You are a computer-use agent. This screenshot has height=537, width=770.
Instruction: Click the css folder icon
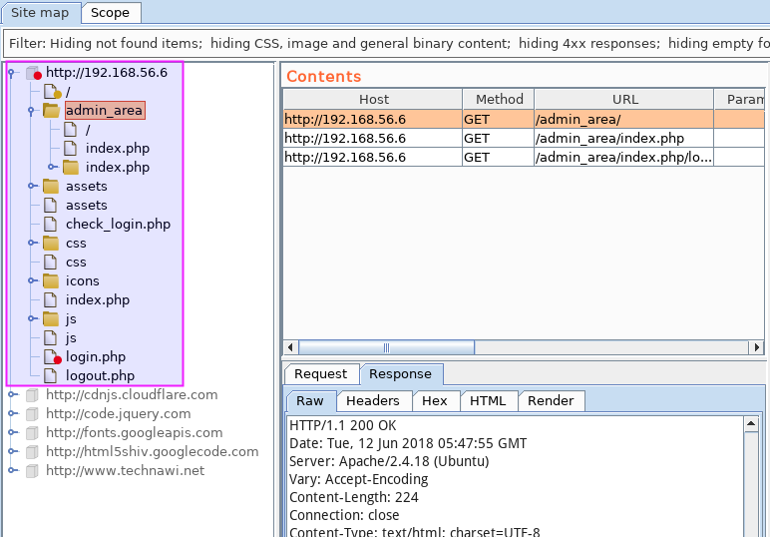coord(51,244)
